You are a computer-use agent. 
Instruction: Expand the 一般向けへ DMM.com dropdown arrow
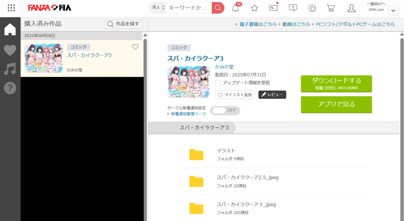point(393,11)
